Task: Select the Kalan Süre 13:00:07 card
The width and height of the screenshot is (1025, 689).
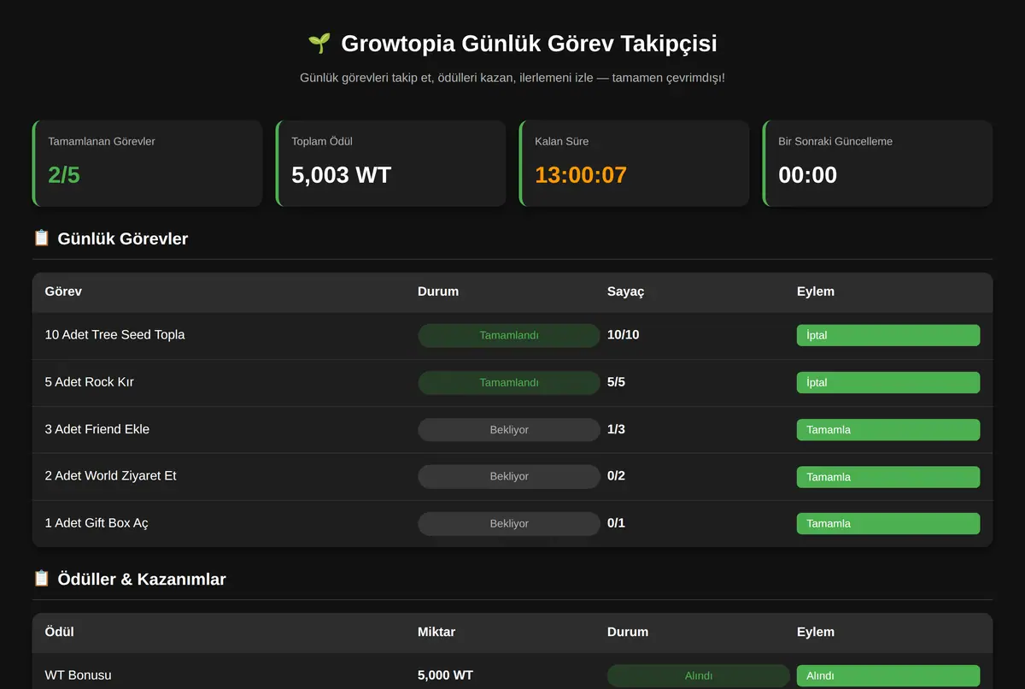Action: click(x=634, y=163)
